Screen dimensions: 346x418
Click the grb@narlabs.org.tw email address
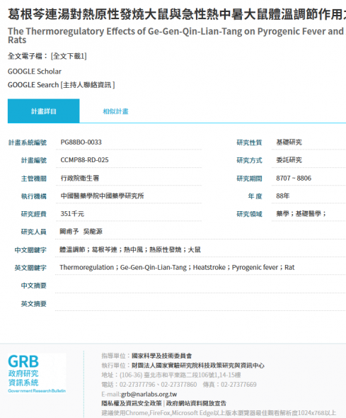coord(149,394)
